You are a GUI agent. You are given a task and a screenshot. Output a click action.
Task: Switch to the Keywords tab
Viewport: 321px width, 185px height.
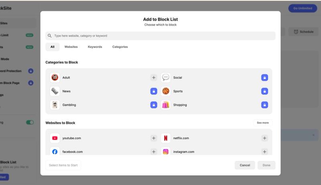pyautogui.click(x=95, y=47)
